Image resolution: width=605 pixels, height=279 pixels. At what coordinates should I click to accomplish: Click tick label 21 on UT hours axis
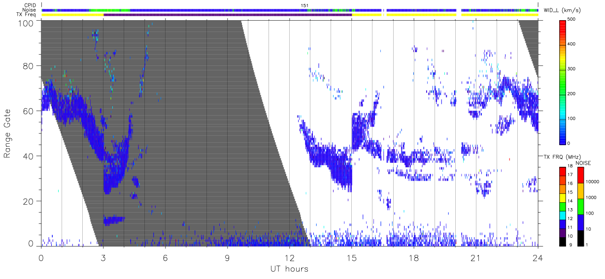pos(475,258)
